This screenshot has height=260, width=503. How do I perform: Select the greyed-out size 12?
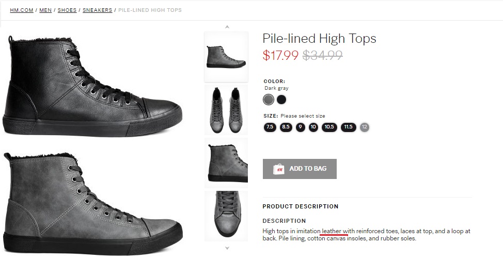[365, 127]
